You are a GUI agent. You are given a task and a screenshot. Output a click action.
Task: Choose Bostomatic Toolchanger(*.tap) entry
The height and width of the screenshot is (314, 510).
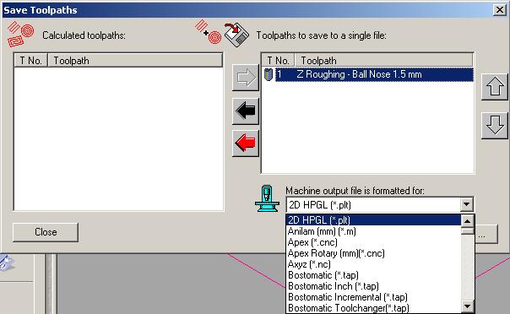pos(349,308)
